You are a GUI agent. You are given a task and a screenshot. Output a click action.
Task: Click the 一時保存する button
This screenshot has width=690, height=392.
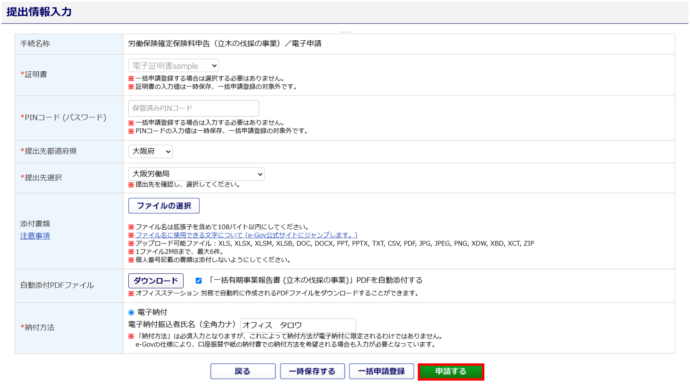tap(312, 372)
